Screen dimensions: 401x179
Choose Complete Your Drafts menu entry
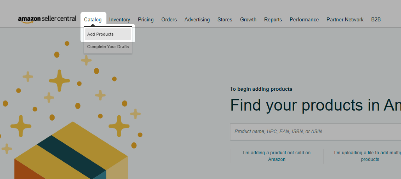pyautogui.click(x=108, y=47)
